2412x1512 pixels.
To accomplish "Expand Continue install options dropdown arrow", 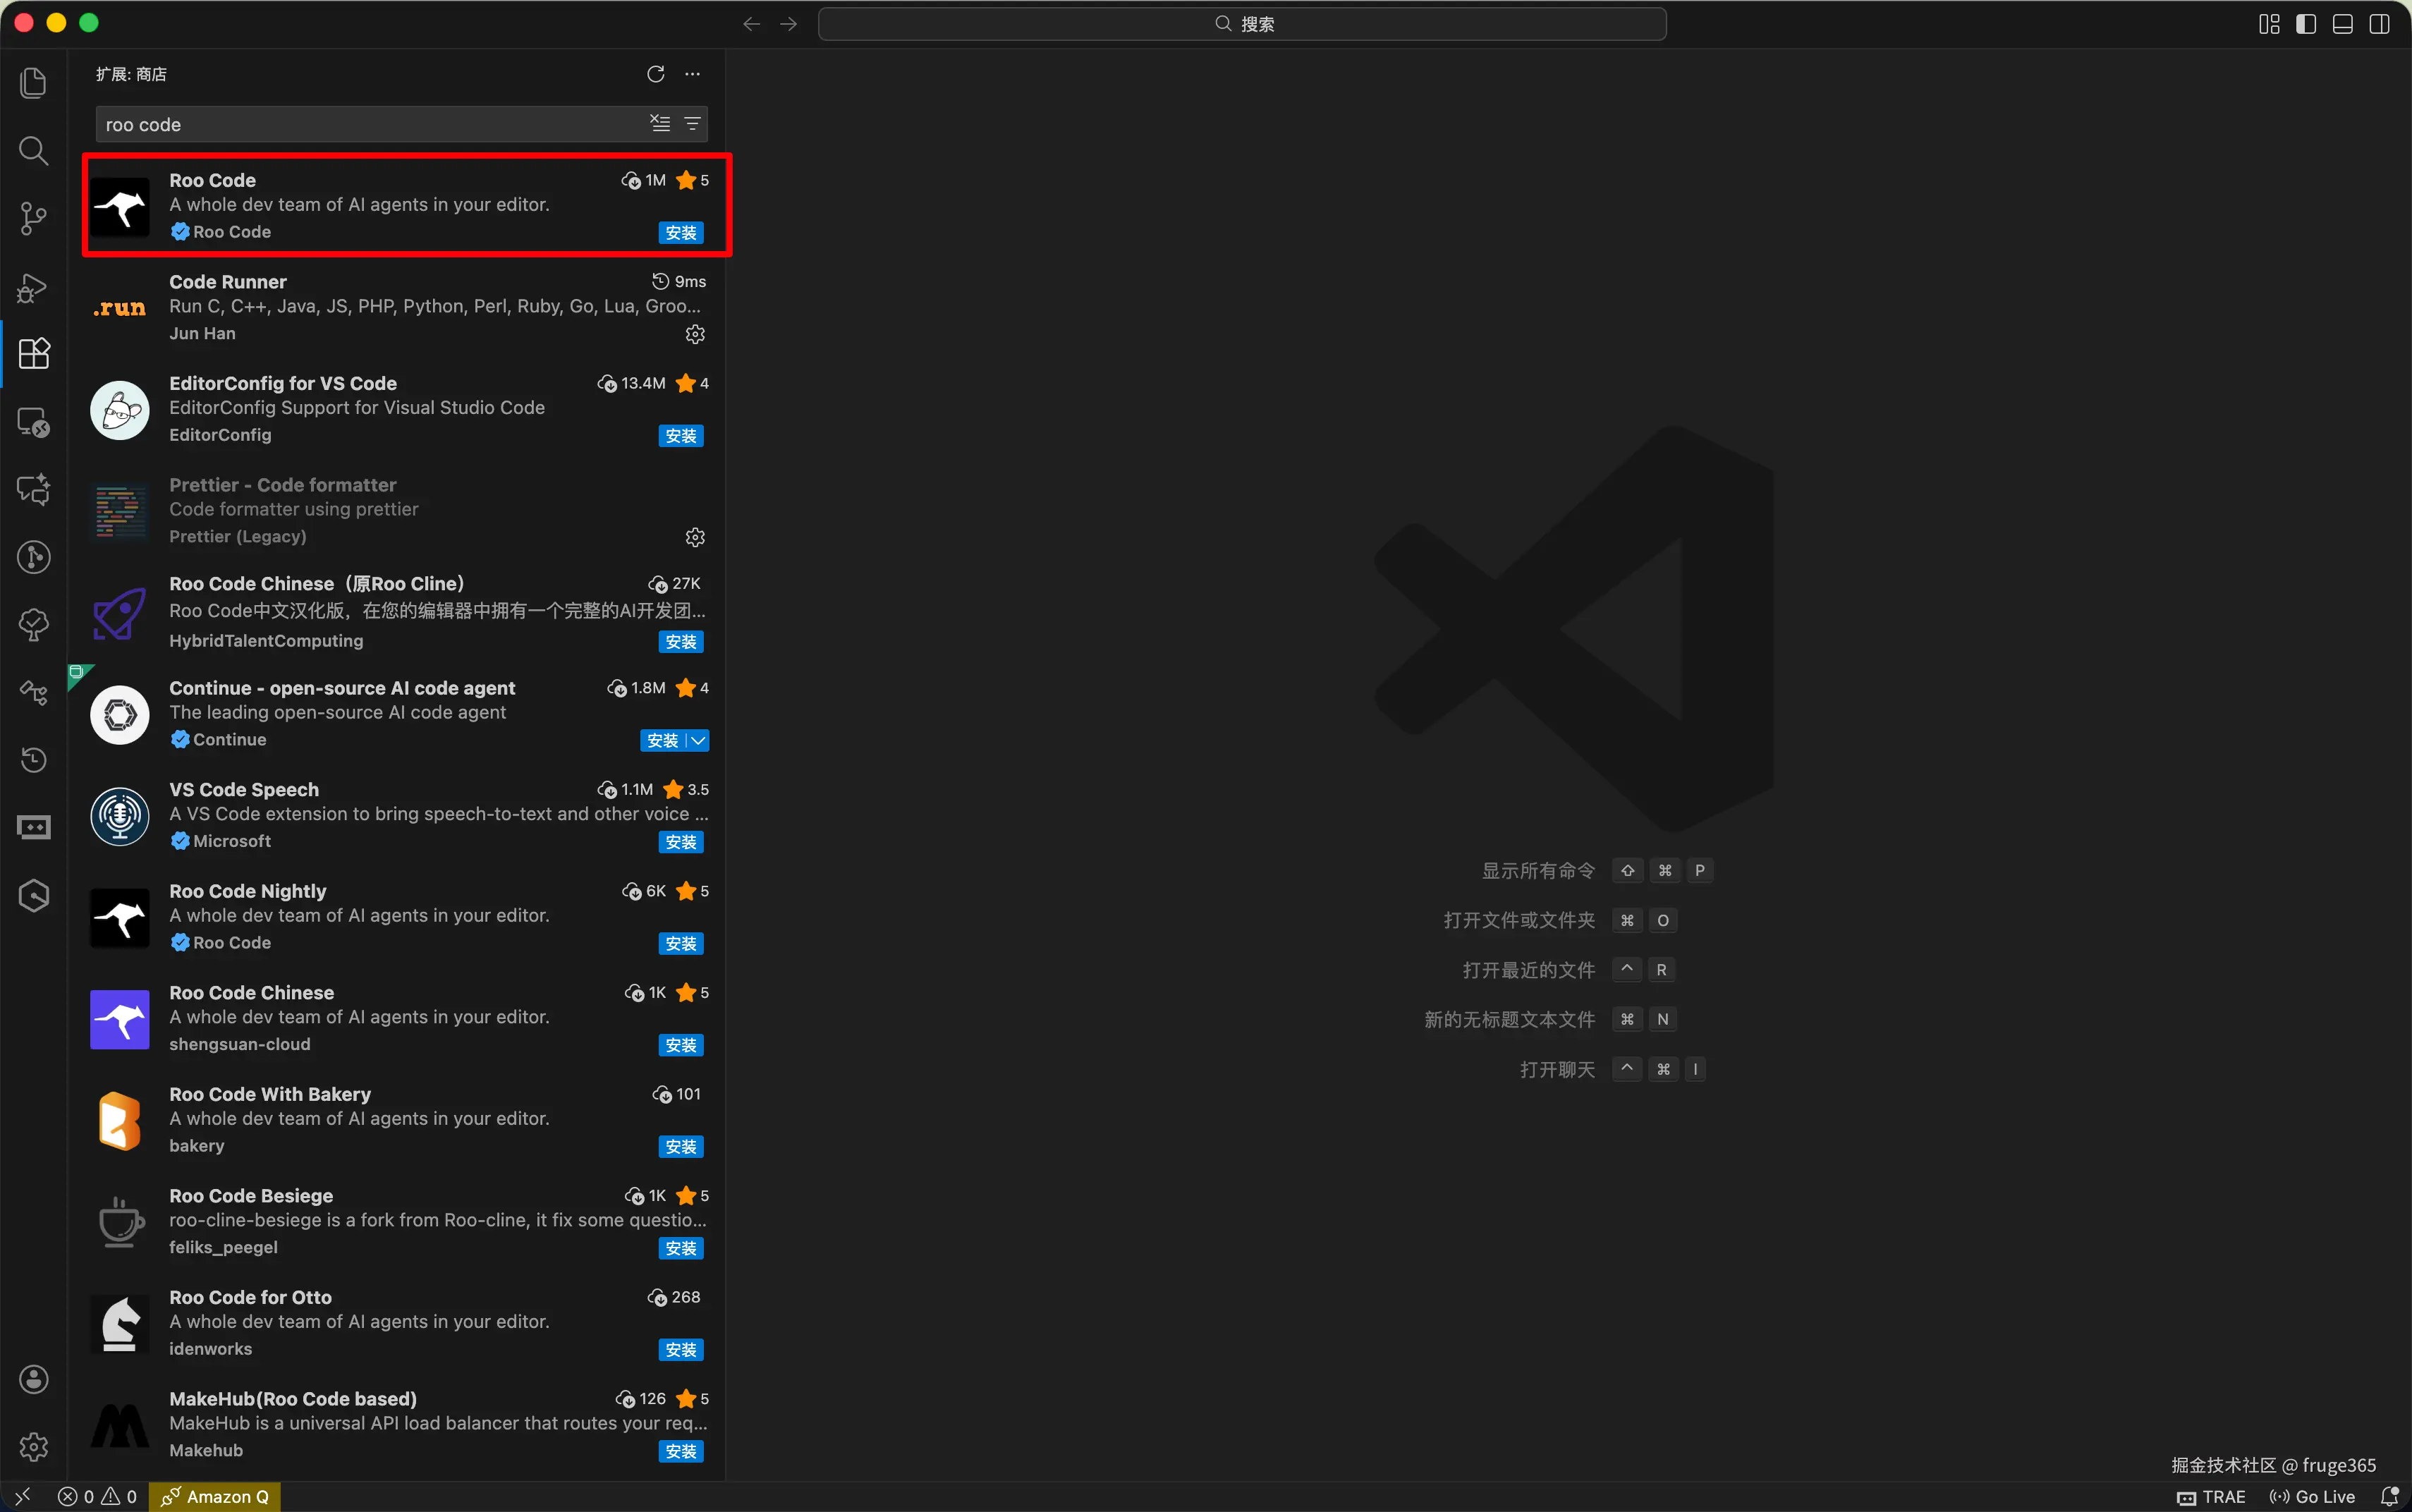I will 699,741.
